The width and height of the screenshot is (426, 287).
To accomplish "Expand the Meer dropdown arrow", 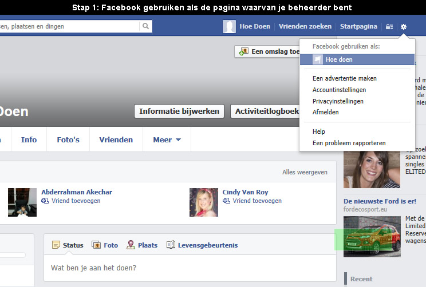I will [x=178, y=139].
